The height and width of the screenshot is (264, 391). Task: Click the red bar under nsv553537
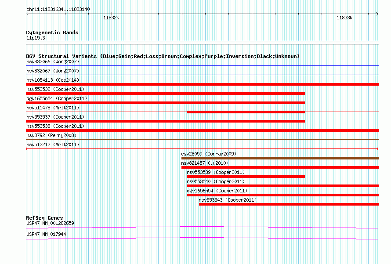tap(165, 121)
